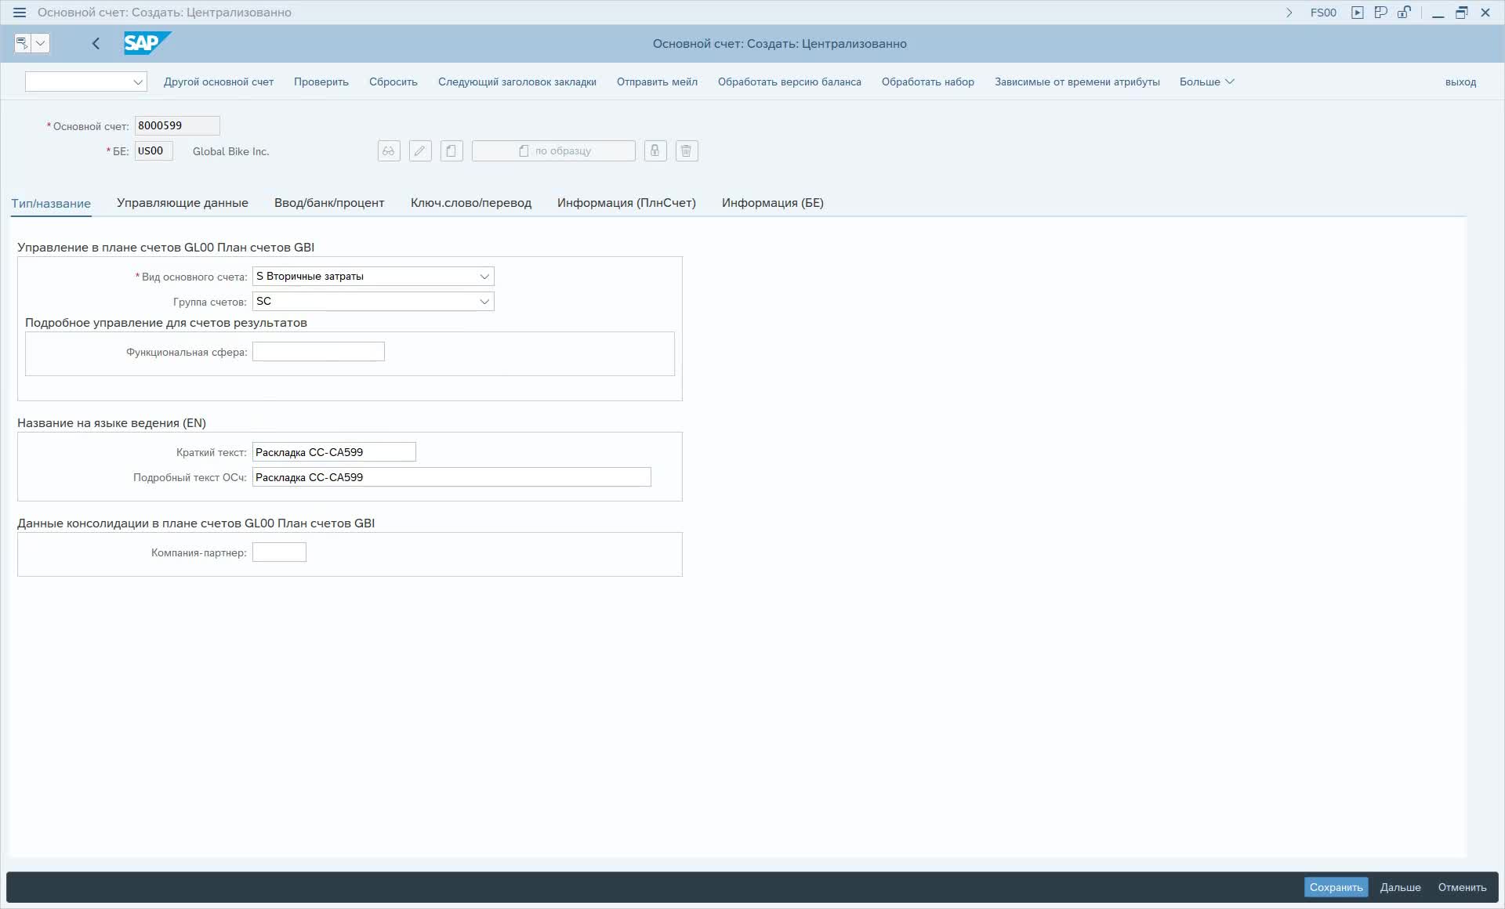Click 'Обработать набор'
This screenshot has height=909, width=1505.
[928, 81]
